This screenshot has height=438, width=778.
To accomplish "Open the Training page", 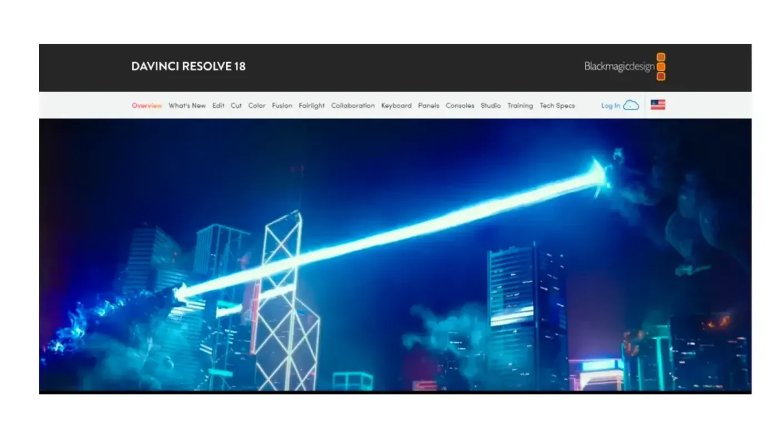I will pyautogui.click(x=520, y=106).
